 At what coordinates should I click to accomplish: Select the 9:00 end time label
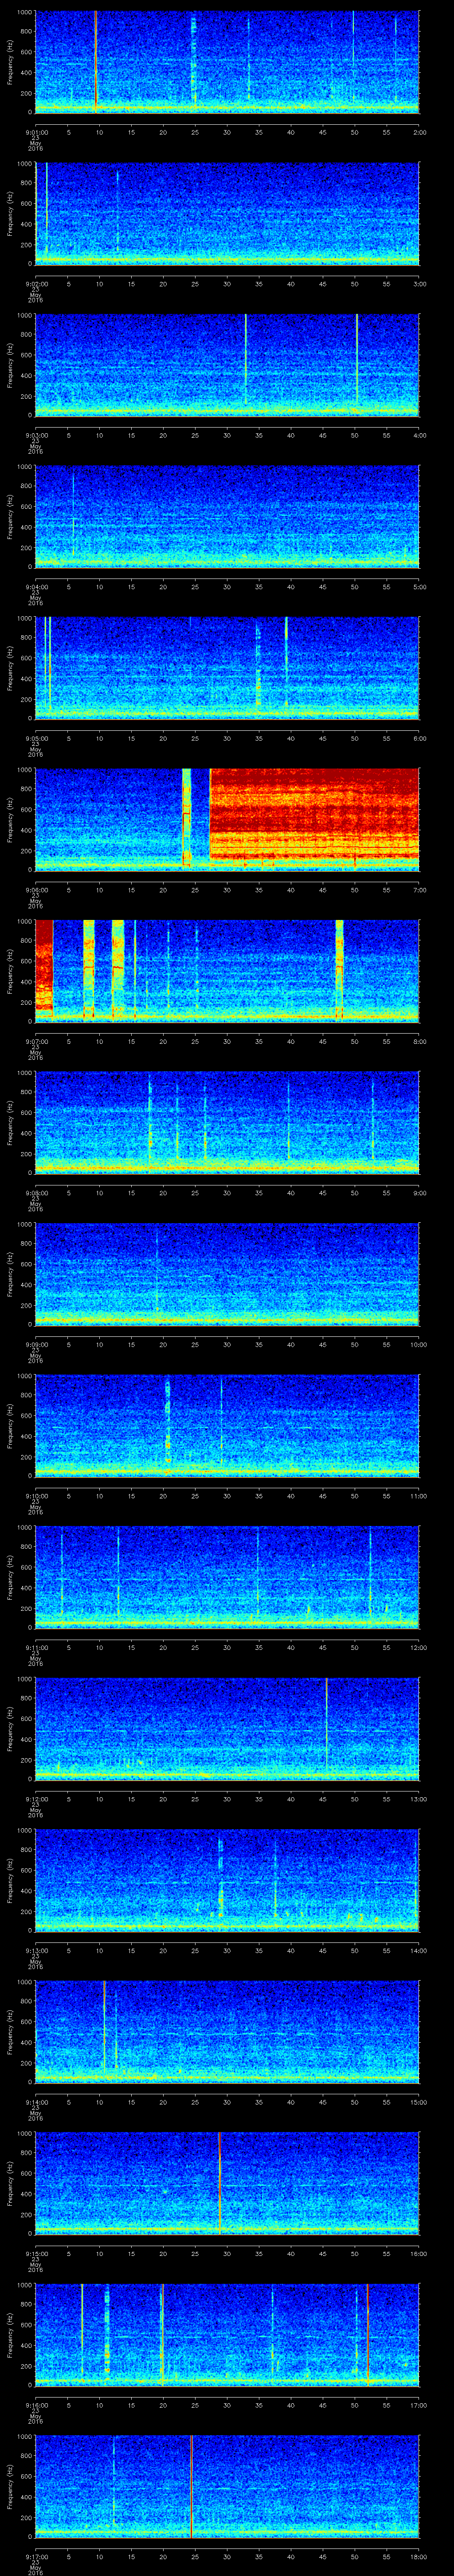[419, 1193]
